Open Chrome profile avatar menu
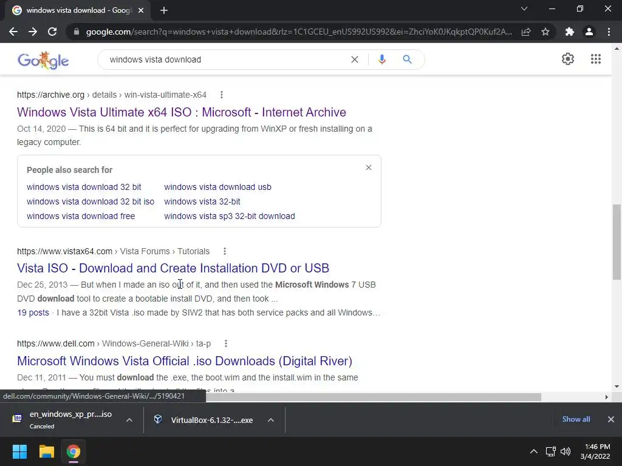Screen dimensions: 622x466 click(x=589, y=32)
